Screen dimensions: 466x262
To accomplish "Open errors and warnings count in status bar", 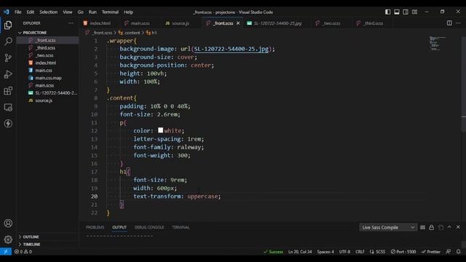I will pos(23,252).
